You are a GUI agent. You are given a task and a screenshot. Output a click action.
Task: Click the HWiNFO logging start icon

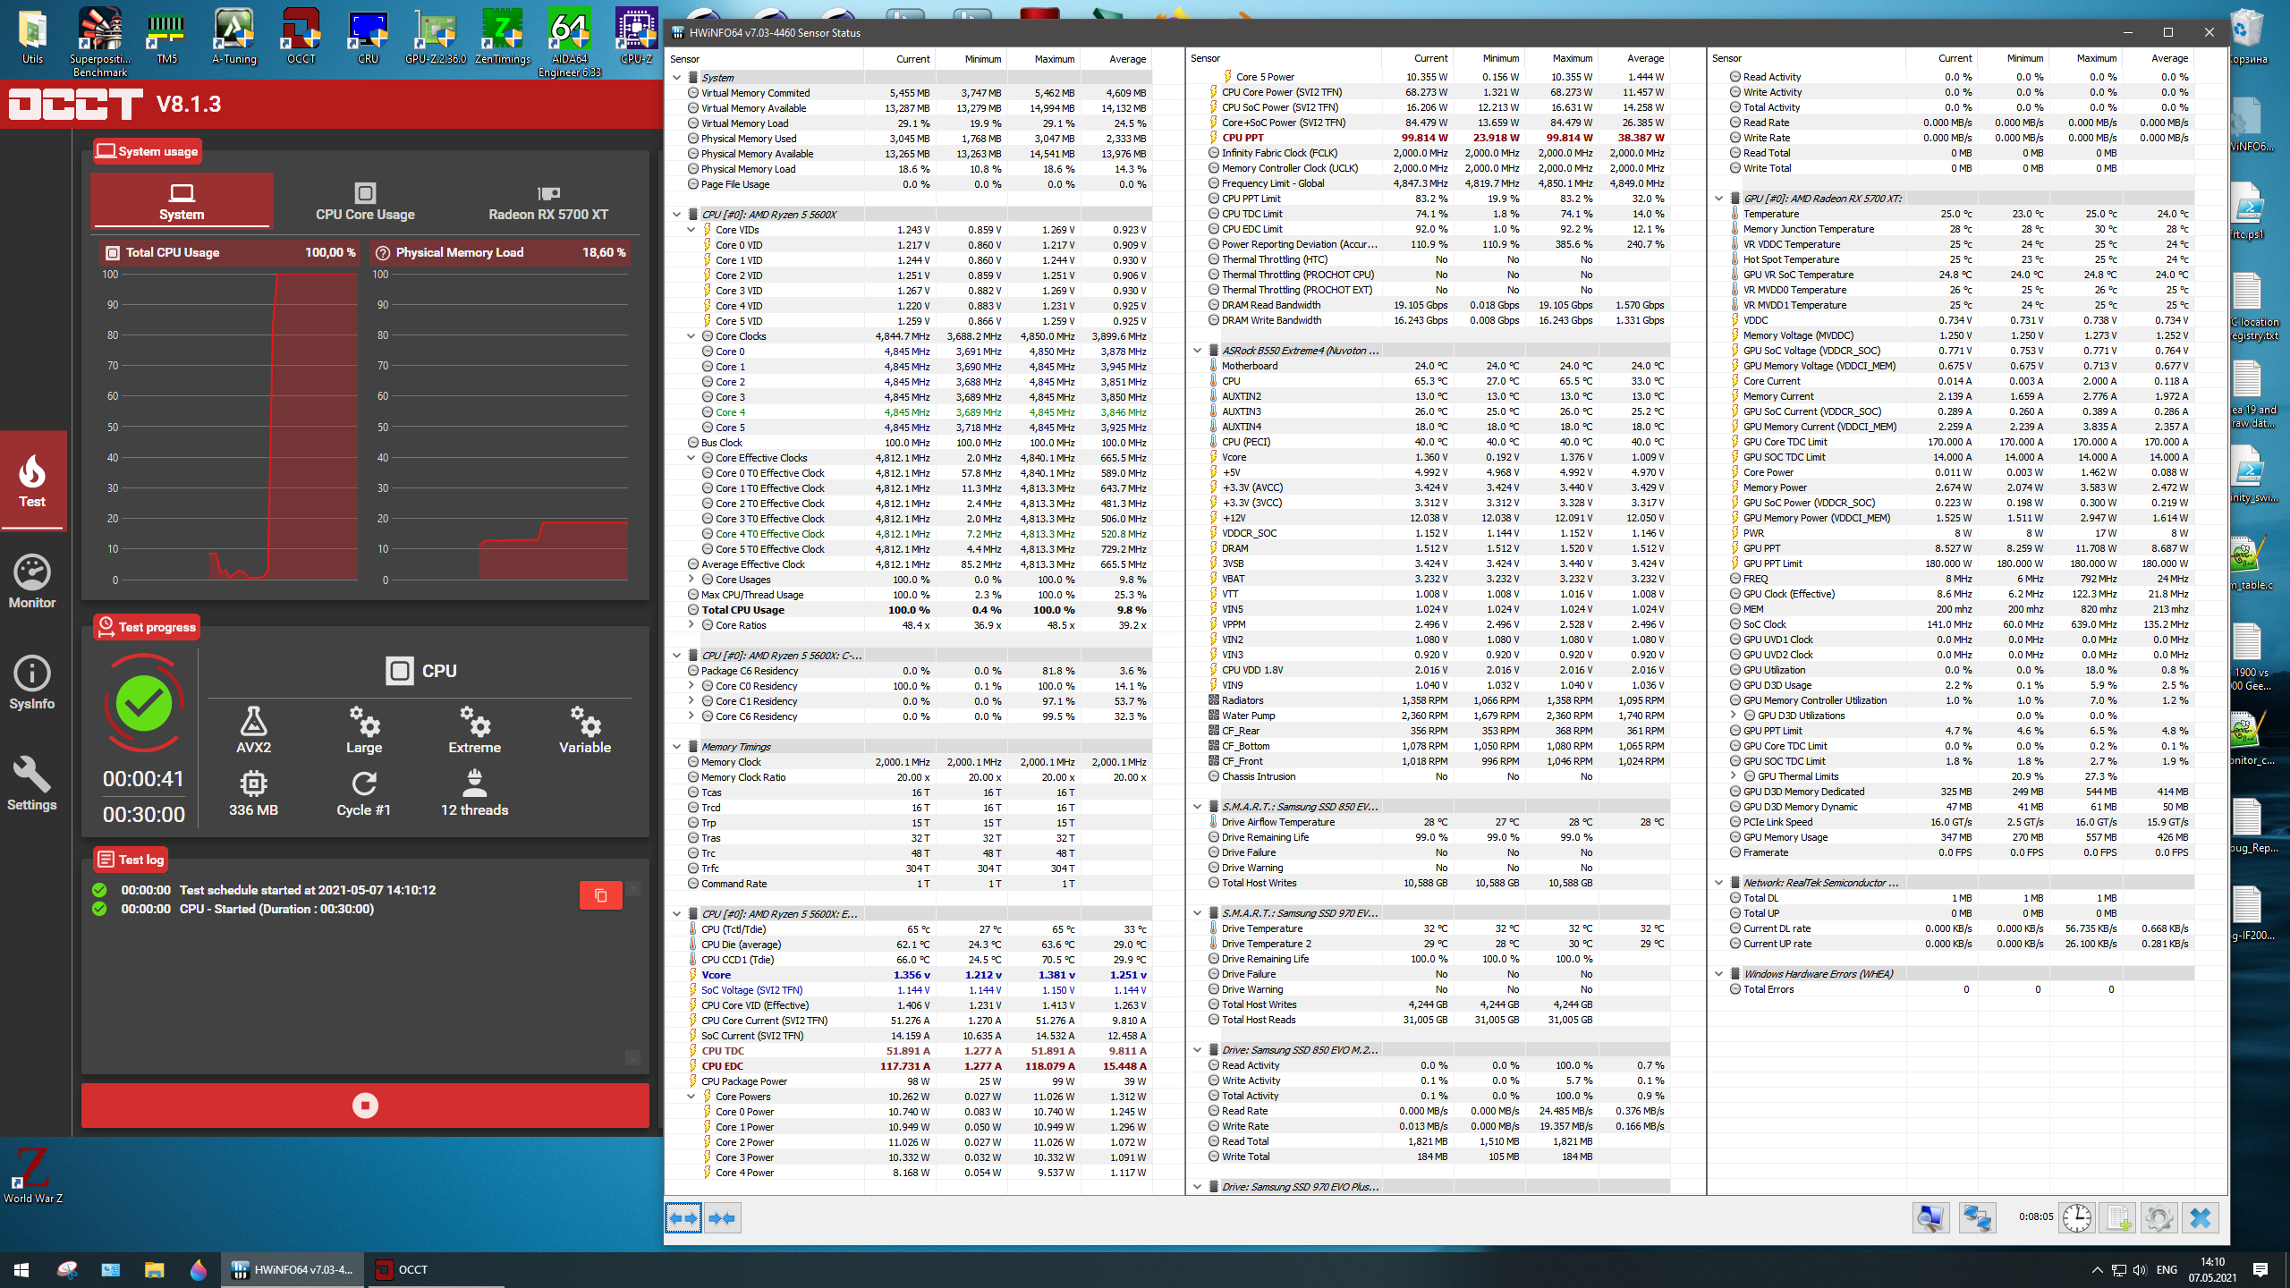coord(2117,1218)
